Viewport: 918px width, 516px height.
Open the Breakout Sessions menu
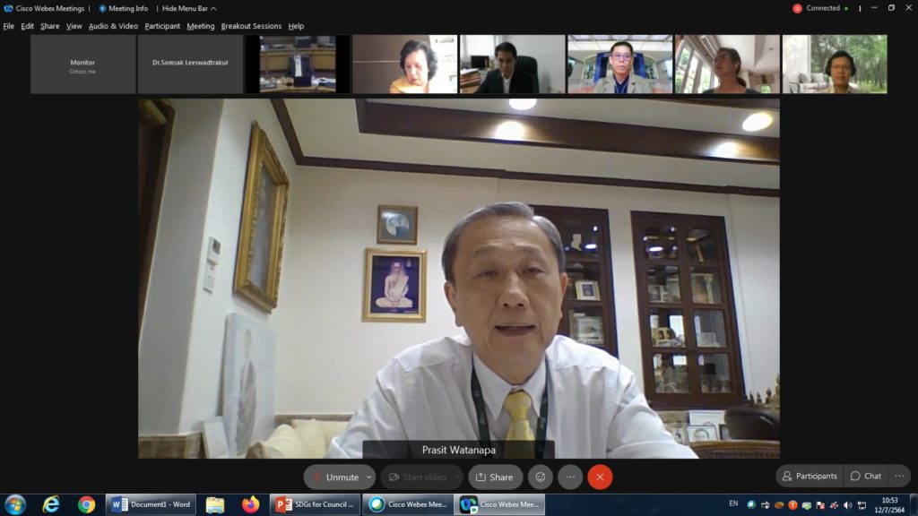tap(251, 26)
